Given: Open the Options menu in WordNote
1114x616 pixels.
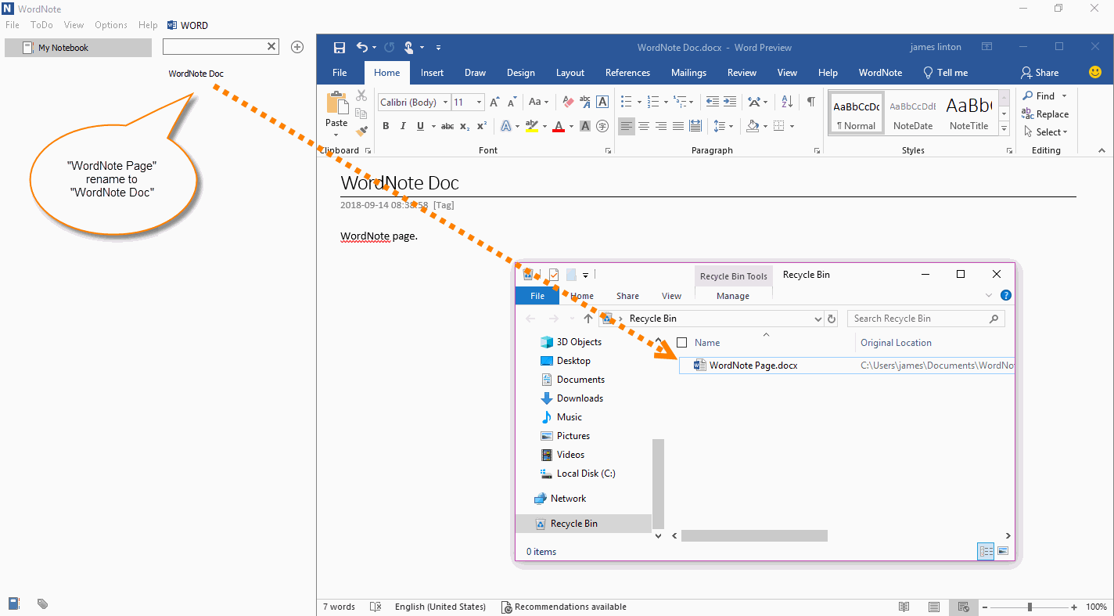Looking at the screenshot, I should pyautogui.click(x=111, y=25).
